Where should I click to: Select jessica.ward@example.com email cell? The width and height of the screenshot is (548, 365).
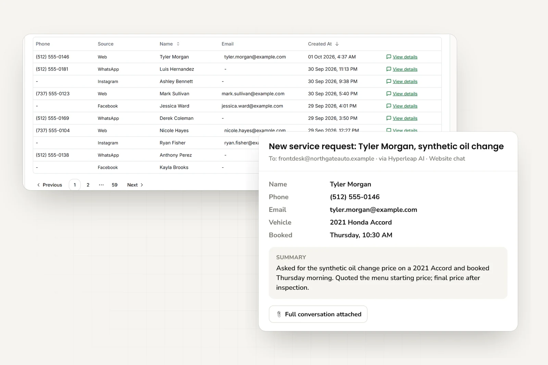(x=252, y=106)
